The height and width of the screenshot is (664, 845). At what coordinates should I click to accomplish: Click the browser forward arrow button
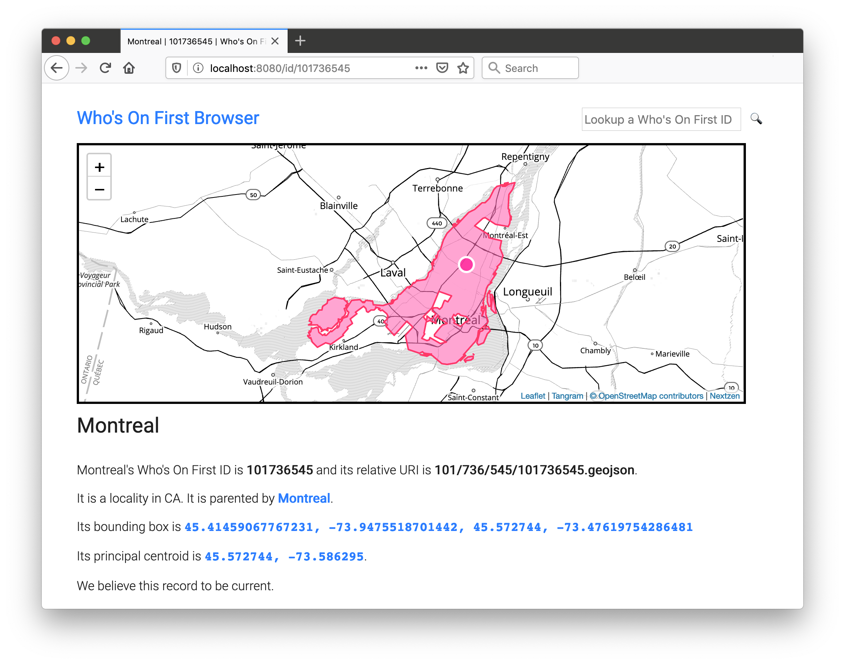pos(81,68)
